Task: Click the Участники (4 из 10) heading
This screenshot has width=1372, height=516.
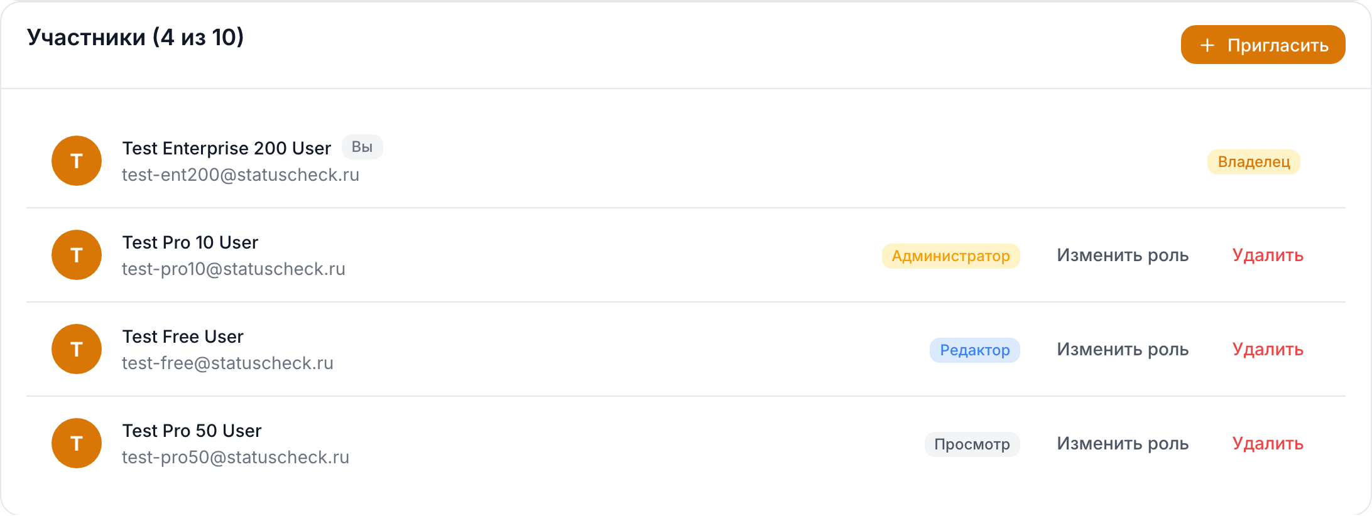Action: coord(135,38)
